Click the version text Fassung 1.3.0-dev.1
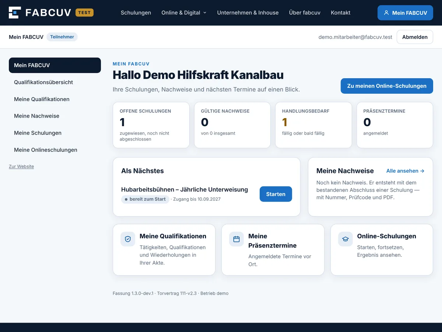The image size is (442, 332). [133, 293]
